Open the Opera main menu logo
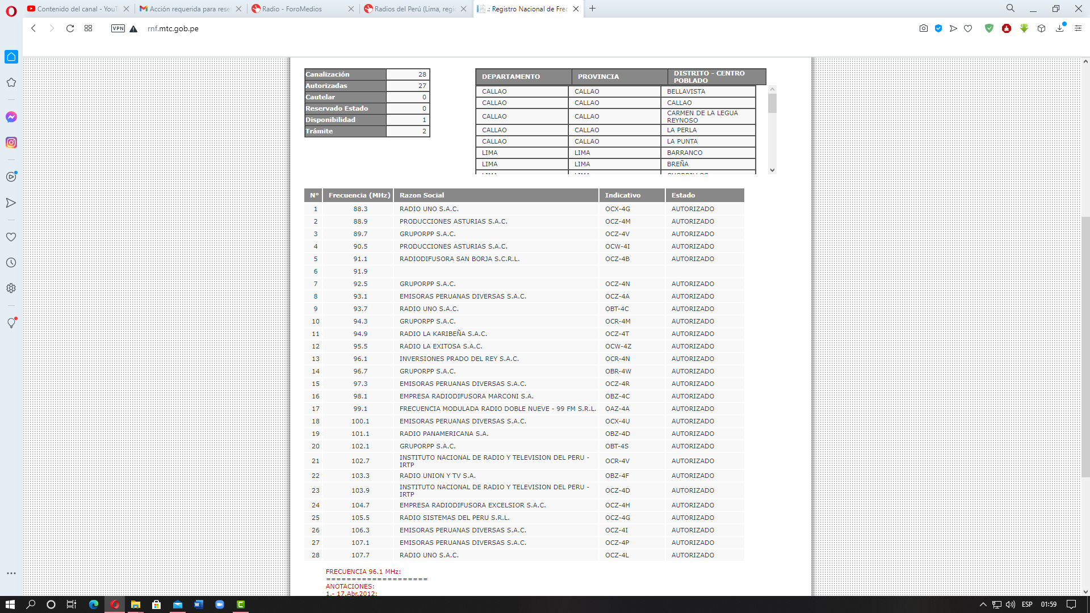1090x613 pixels. [x=11, y=11]
